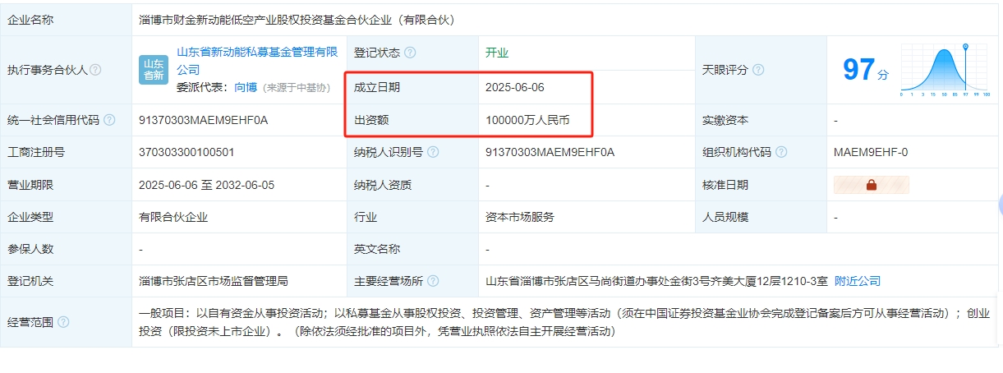Click the 有限合伙企业 enterprise type value

pyautogui.click(x=174, y=218)
